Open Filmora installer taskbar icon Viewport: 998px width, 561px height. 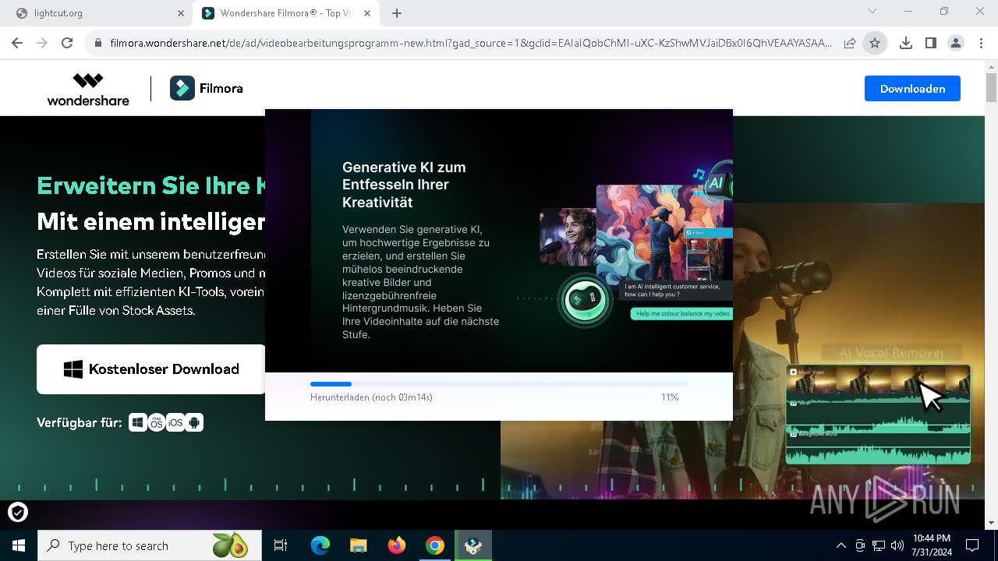click(473, 545)
